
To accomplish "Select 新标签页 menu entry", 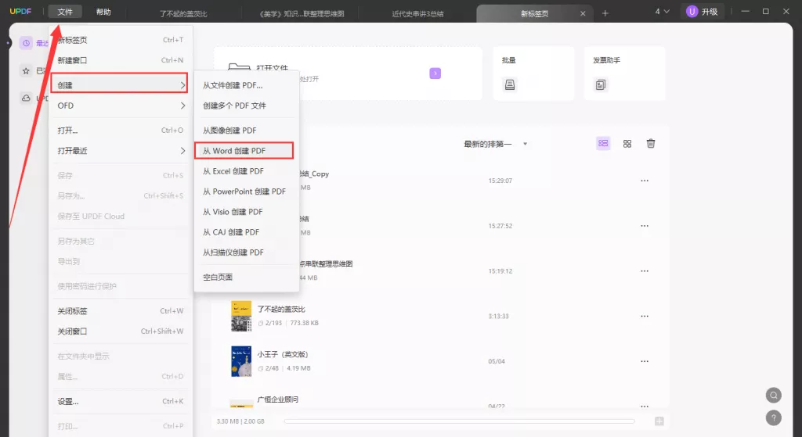I will [121, 40].
